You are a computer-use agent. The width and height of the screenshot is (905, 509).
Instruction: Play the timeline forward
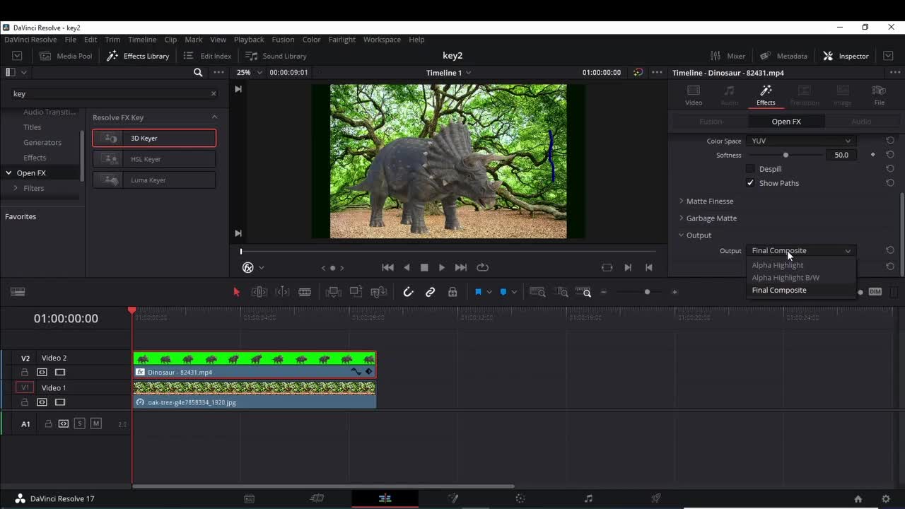coord(442,267)
